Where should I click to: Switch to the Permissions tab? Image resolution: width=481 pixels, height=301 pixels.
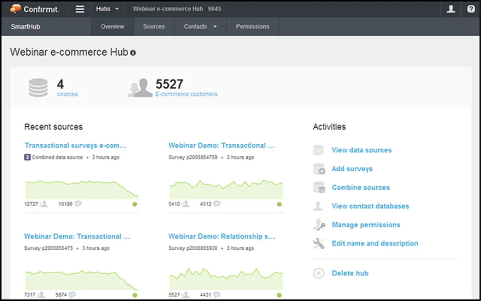(253, 26)
